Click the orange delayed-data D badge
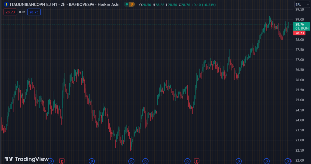Viewport: 311px width, 164px height. tap(132, 4)
